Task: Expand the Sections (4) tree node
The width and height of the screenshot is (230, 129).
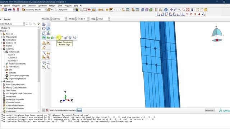Action: point(1,43)
